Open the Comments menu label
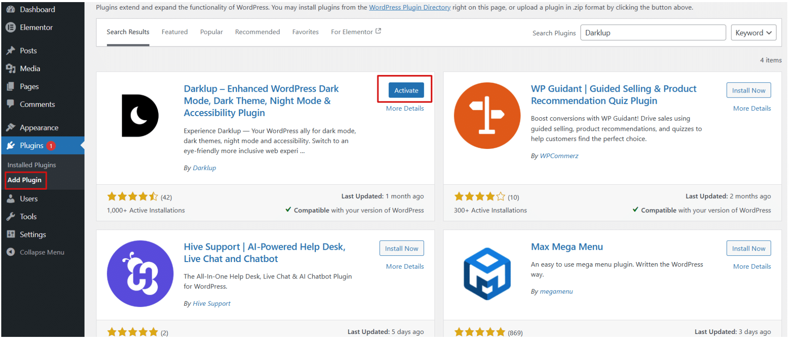Screen dimensions: 789x339 coord(37,104)
